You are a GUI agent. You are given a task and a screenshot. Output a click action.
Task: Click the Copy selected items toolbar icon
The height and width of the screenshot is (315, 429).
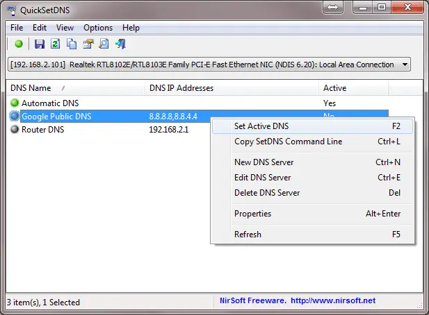pyautogui.click(x=72, y=44)
